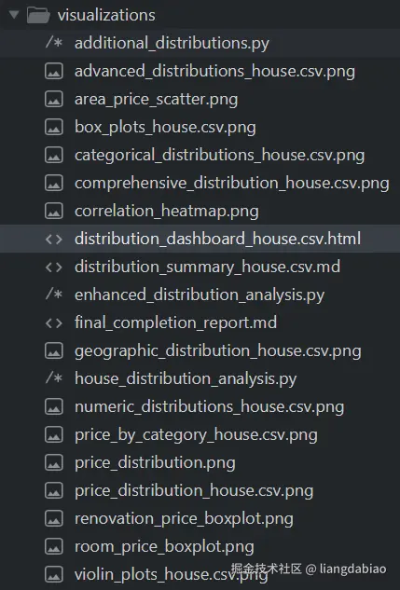
Task: Open house_distribution_analysis.py
Action: point(186,379)
